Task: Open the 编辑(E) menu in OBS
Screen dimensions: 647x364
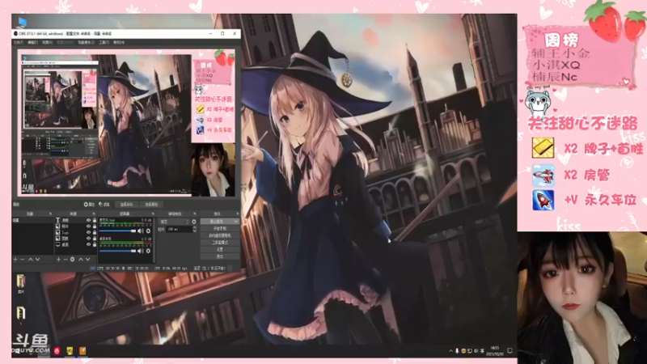Action: (32, 42)
